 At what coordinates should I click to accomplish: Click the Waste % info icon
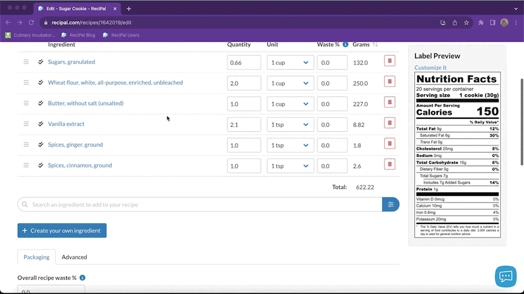point(345,45)
